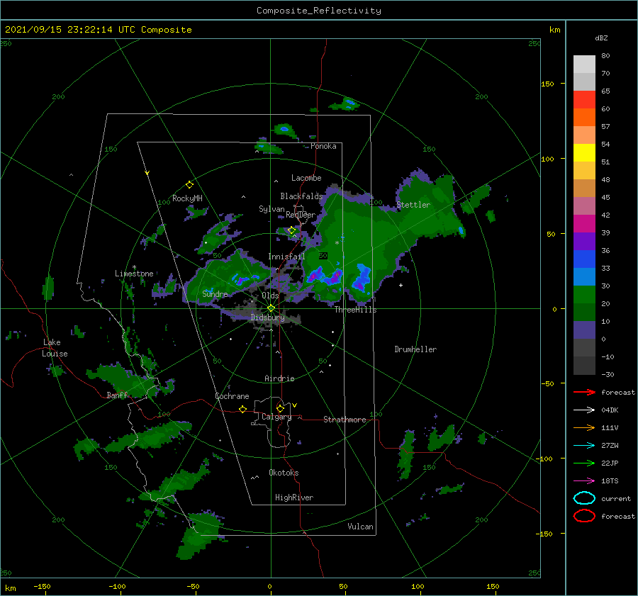Viewport: 638px width, 596px height.
Task: Choose the bright green 30 dBZ swatch
Action: [584, 295]
